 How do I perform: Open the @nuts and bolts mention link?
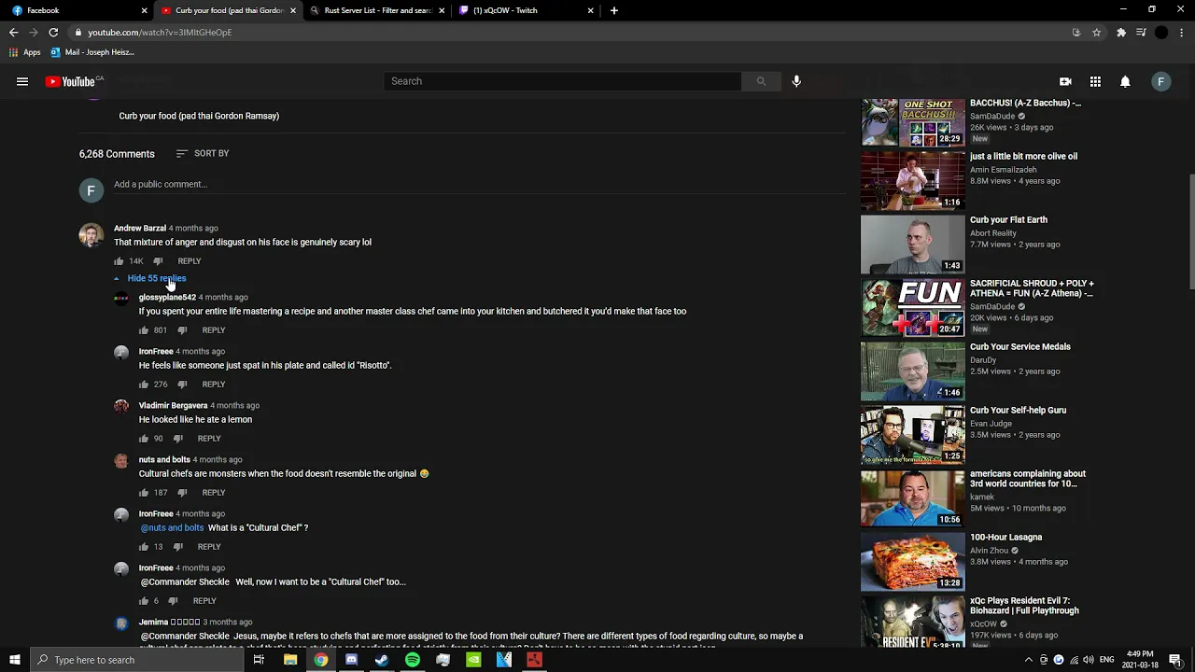(172, 527)
